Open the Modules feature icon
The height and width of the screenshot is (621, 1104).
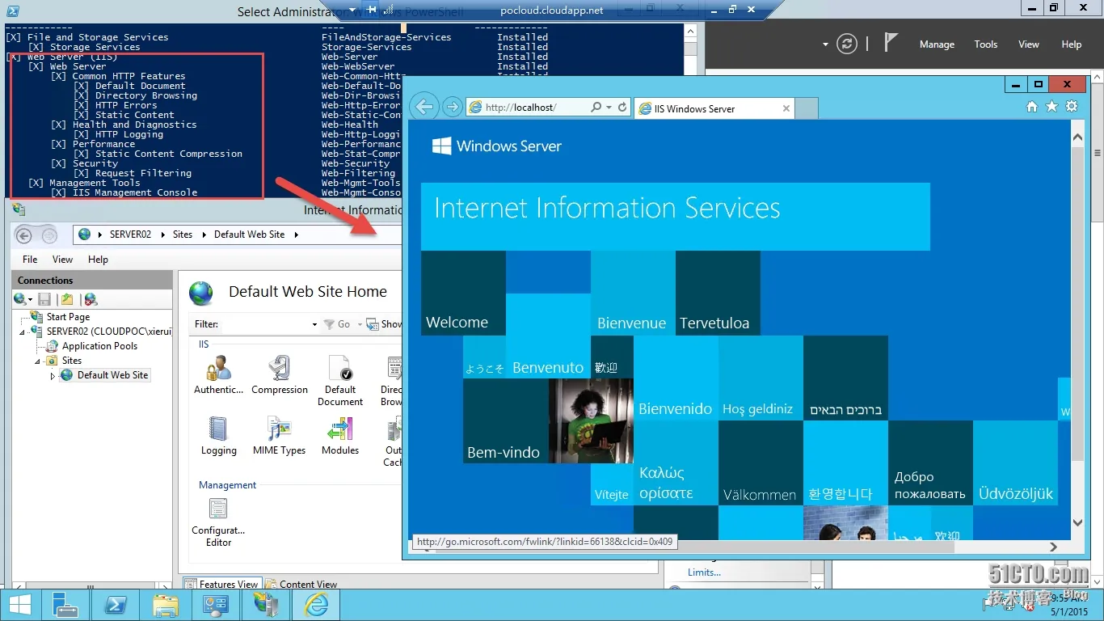click(x=340, y=436)
